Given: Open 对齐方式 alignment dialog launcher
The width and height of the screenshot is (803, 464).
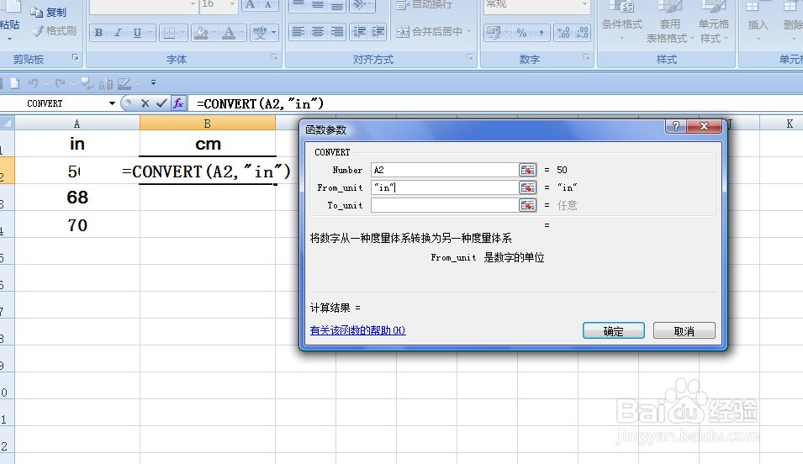Looking at the screenshot, I should coord(470,57).
